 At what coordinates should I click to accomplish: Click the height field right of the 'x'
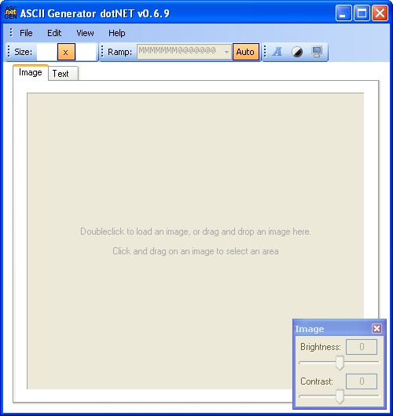(x=86, y=52)
